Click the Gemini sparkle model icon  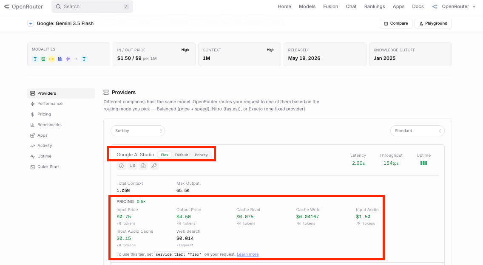click(31, 23)
